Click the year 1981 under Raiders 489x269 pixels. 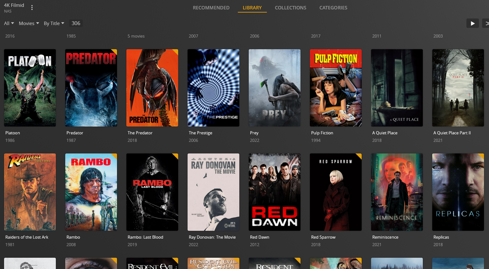(10, 245)
